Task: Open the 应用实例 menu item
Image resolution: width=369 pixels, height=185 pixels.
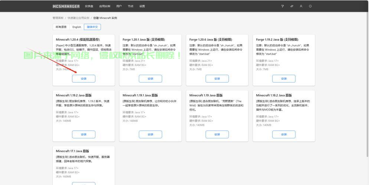Action: pyautogui.click(x=105, y=6)
